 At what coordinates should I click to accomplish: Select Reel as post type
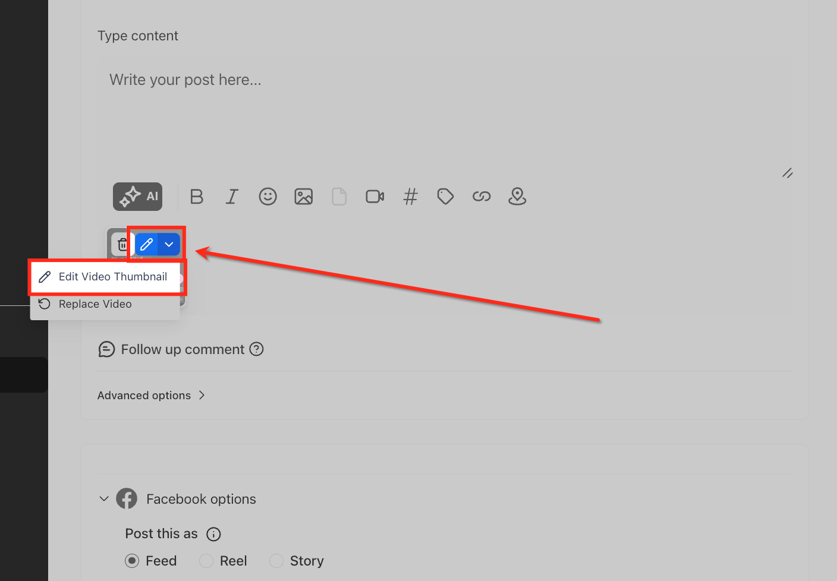(x=206, y=560)
